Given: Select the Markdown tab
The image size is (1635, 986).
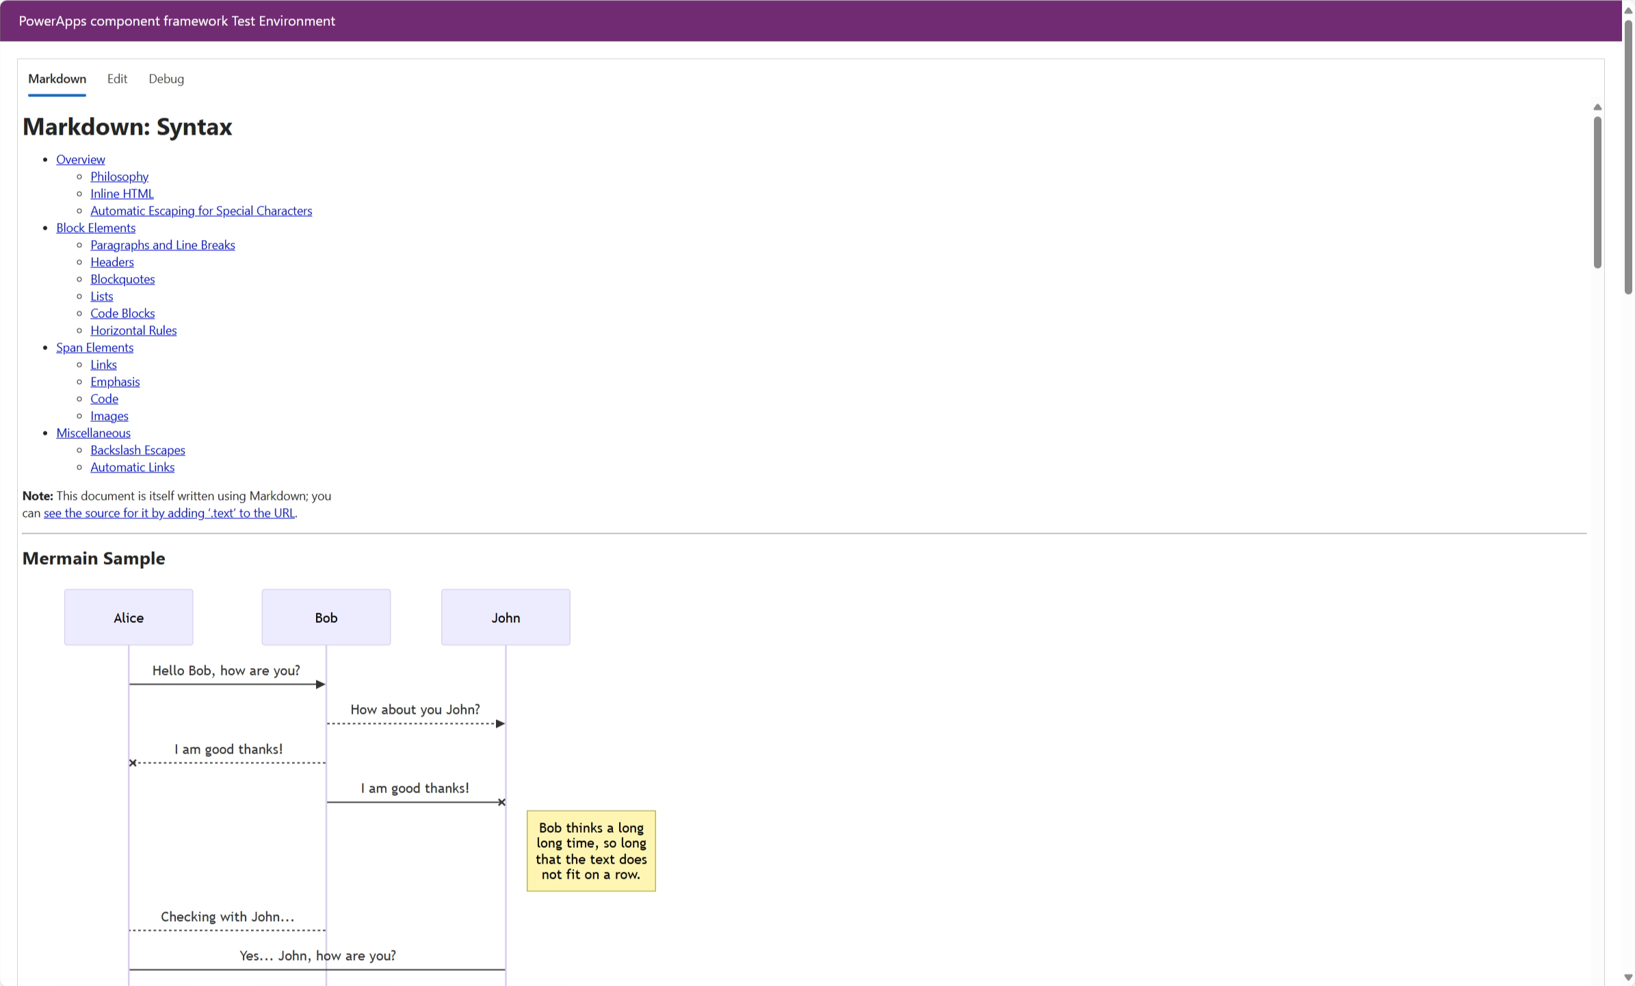Looking at the screenshot, I should coord(57,79).
